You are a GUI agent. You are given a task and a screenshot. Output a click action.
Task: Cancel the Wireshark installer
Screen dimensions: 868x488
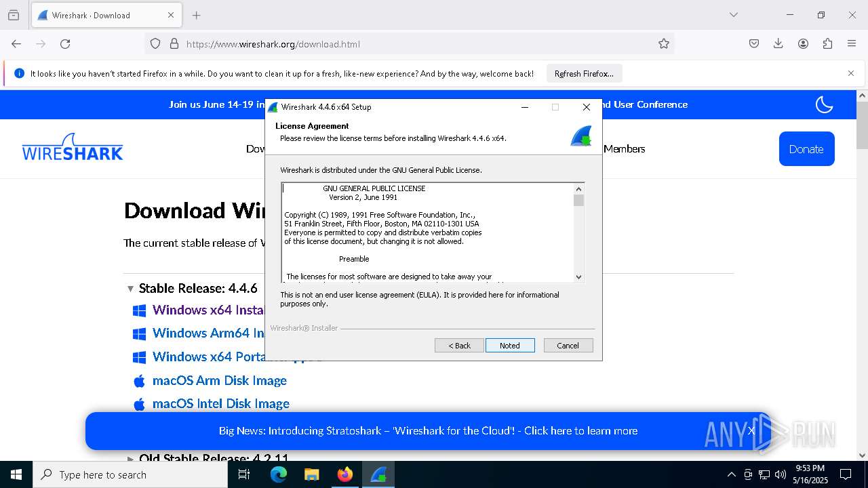pos(568,346)
